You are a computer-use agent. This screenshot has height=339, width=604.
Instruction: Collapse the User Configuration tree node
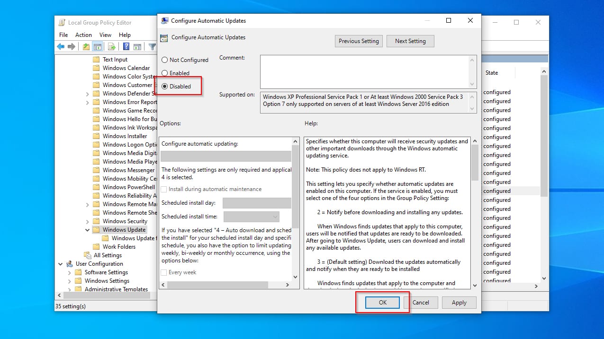point(61,264)
